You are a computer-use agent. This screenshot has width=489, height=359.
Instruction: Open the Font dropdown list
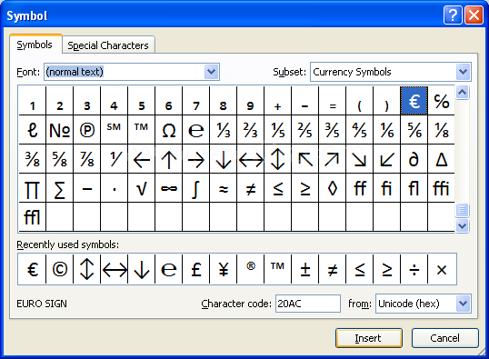coord(212,72)
